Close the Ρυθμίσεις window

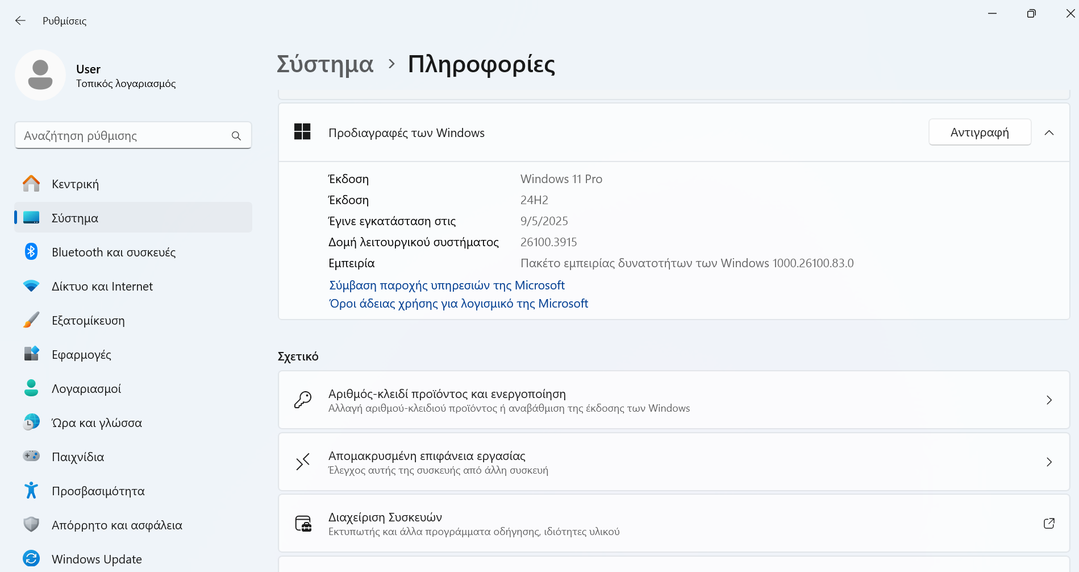tap(1070, 14)
